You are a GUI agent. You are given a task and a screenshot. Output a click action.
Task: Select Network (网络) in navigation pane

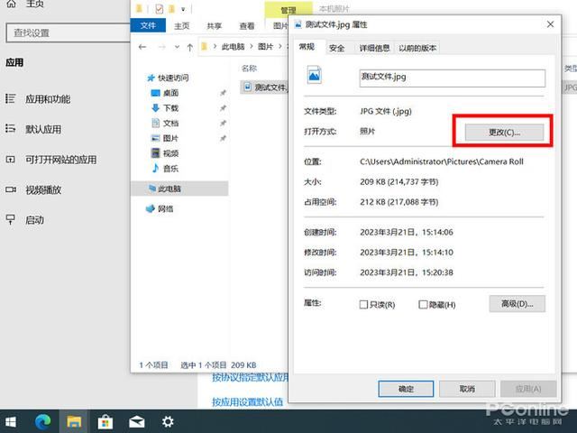click(165, 209)
